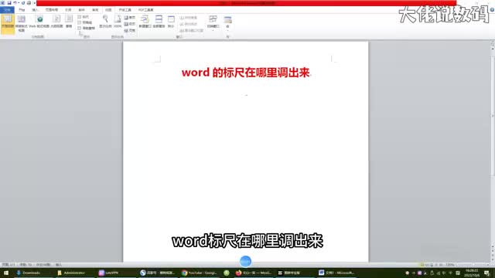
Task: Click zoom percentage 120% in status bar
Action: (450, 265)
